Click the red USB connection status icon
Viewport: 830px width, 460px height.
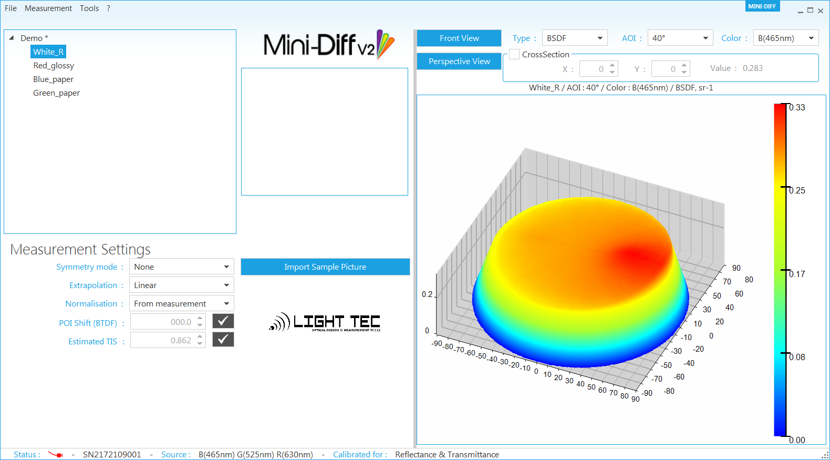click(x=56, y=454)
